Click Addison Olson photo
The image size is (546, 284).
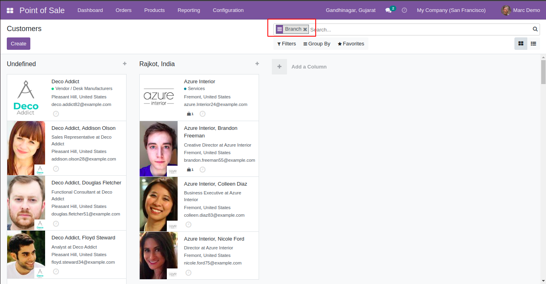[x=26, y=148]
